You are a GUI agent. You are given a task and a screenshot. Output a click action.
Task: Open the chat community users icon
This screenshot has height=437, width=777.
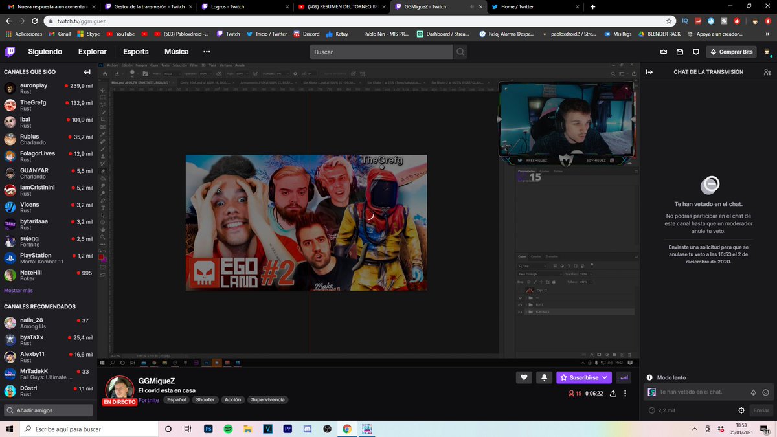point(767,72)
